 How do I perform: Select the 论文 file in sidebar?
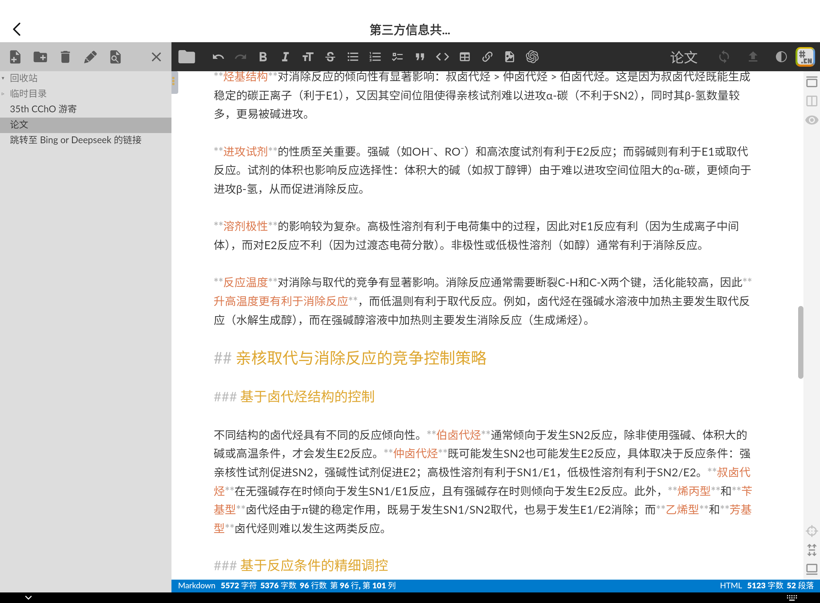86,124
